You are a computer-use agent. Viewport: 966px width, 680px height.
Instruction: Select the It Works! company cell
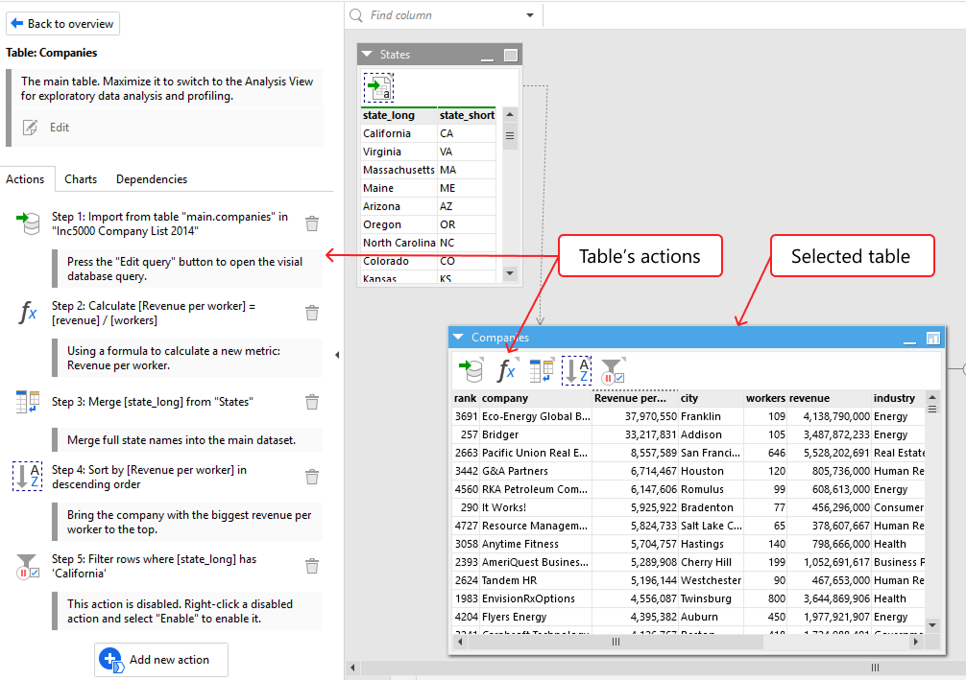tap(536, 507)
